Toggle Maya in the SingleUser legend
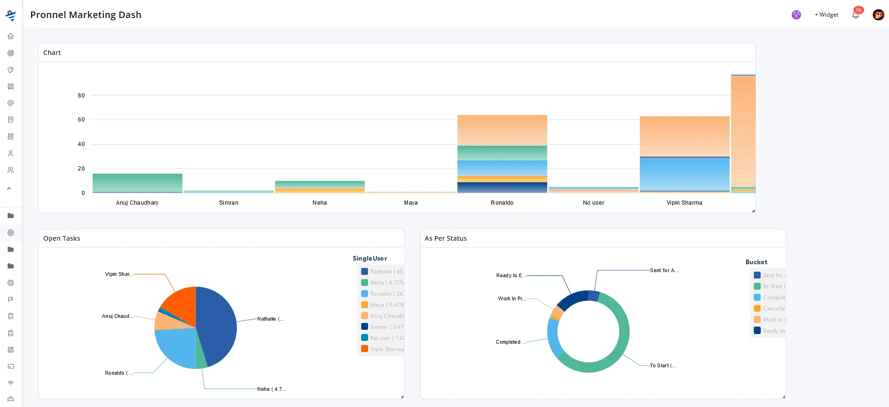The height and width of the screenshot is (407, 889). (x=382, y=305)
